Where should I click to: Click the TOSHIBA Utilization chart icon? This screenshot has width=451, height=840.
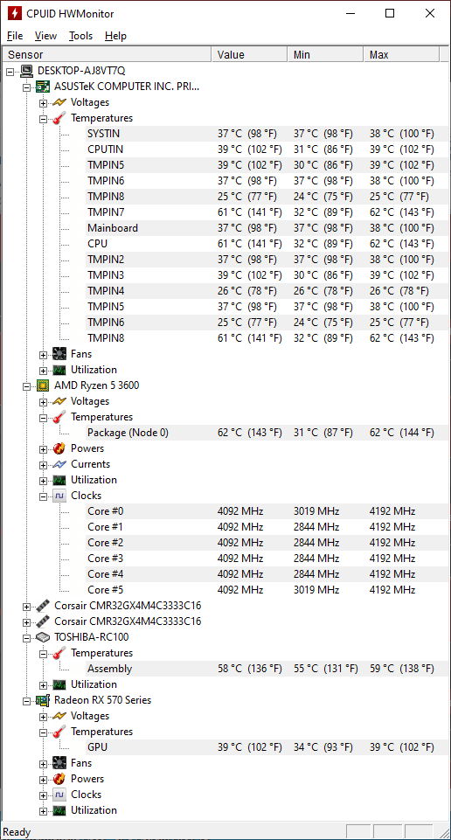(x=59, y=684)
